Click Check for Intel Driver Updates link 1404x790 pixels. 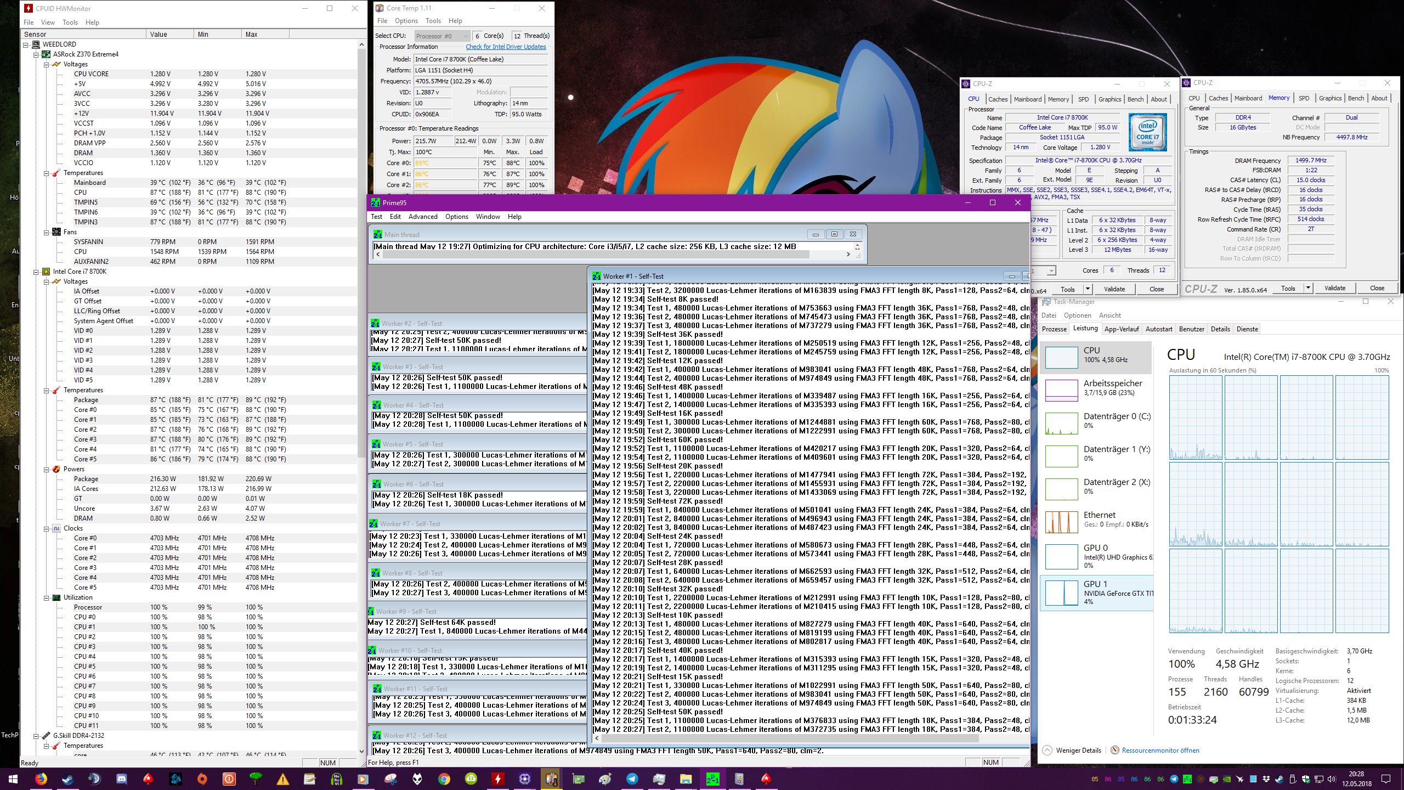[506, 47]
